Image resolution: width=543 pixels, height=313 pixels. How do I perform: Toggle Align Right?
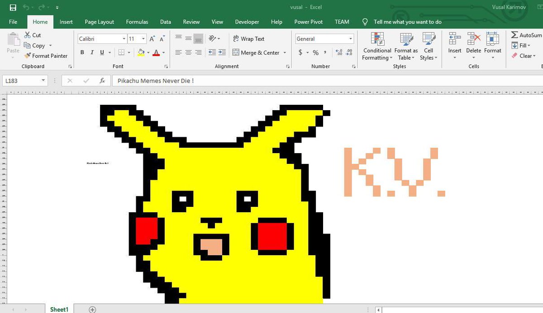pyautogui.click(x=198, y=52)
